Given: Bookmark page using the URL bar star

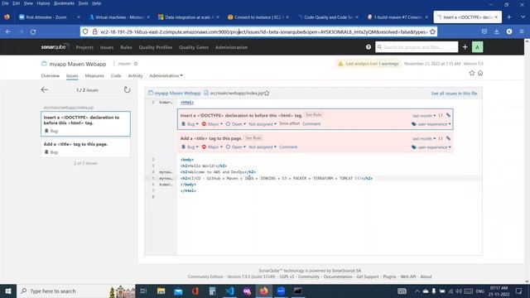Looking at the screenshot, I should [x=432, y=31].
